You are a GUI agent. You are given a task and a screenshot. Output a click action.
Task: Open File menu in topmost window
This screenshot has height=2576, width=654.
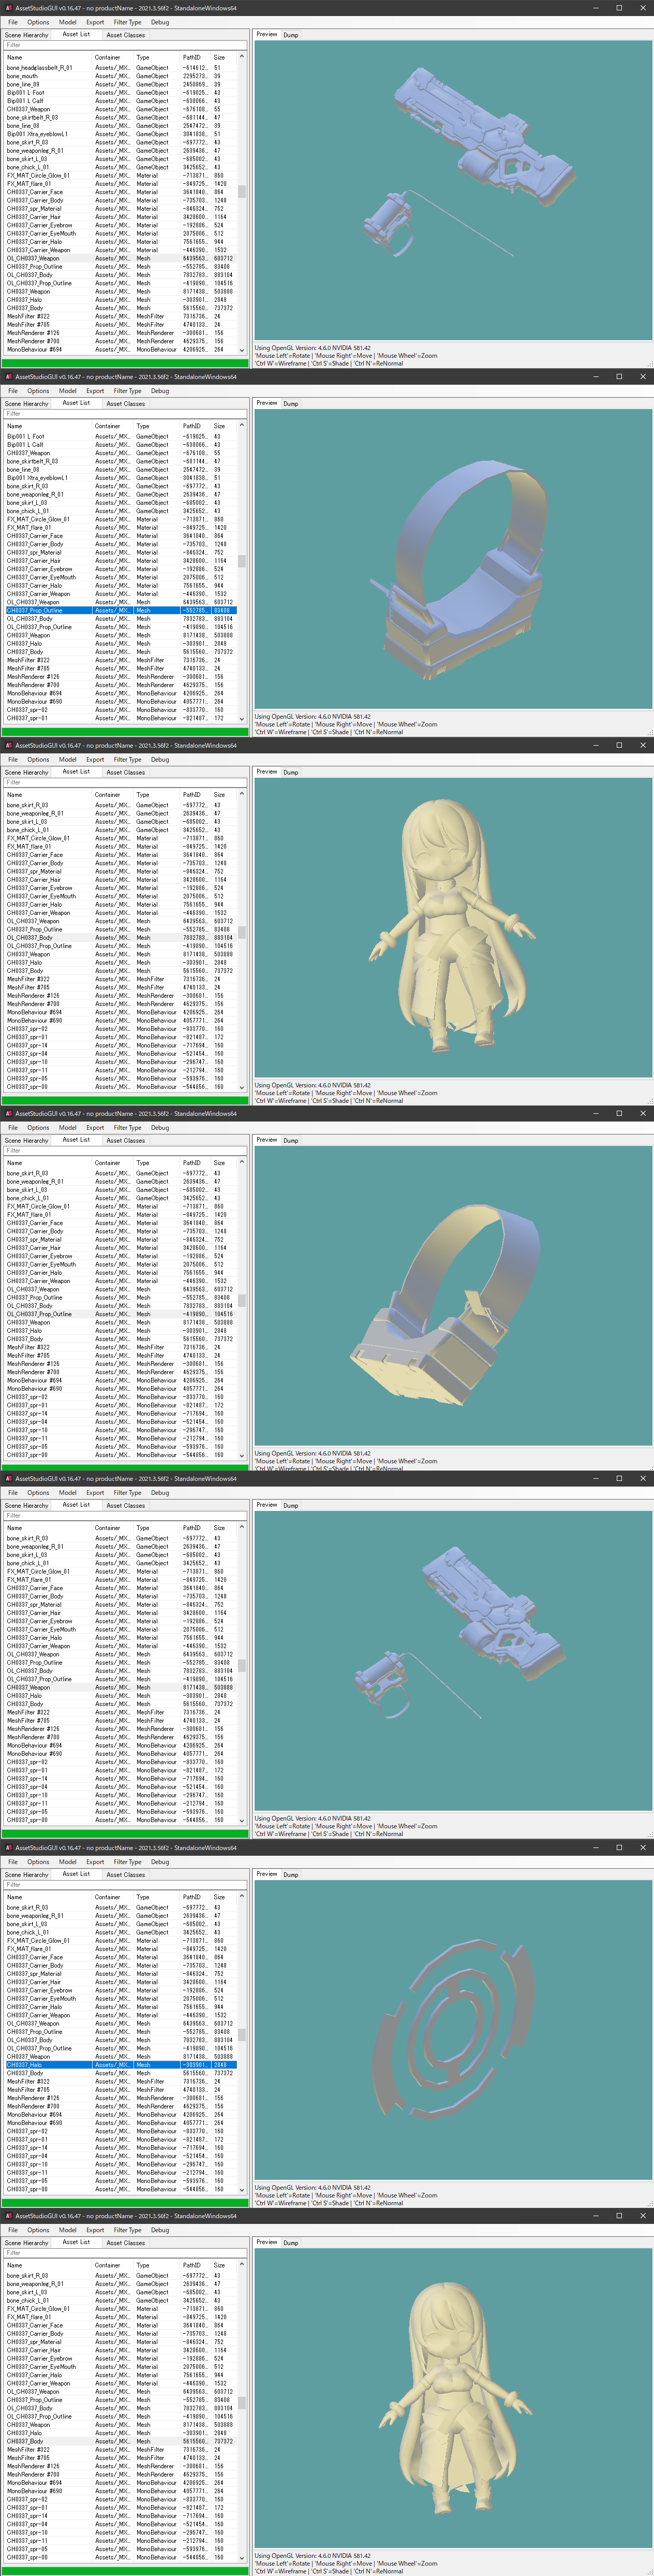point(13,22)
